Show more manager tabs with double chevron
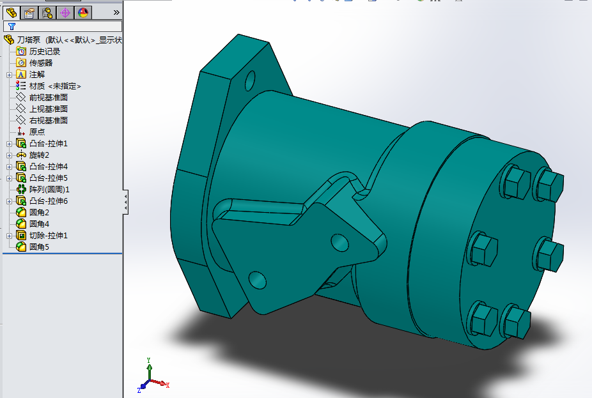The image size is (592, 398). (116, 12)
